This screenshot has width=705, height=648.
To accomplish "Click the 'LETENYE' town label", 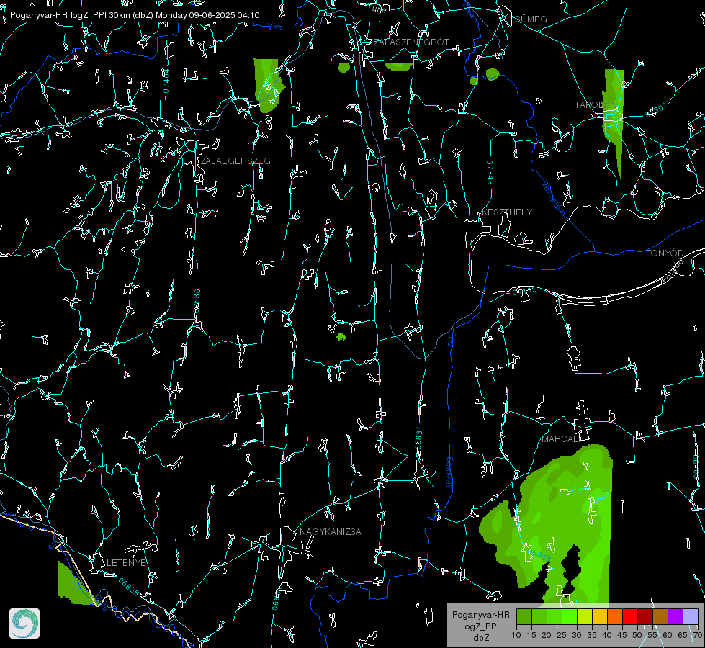I will pos(126,562).
